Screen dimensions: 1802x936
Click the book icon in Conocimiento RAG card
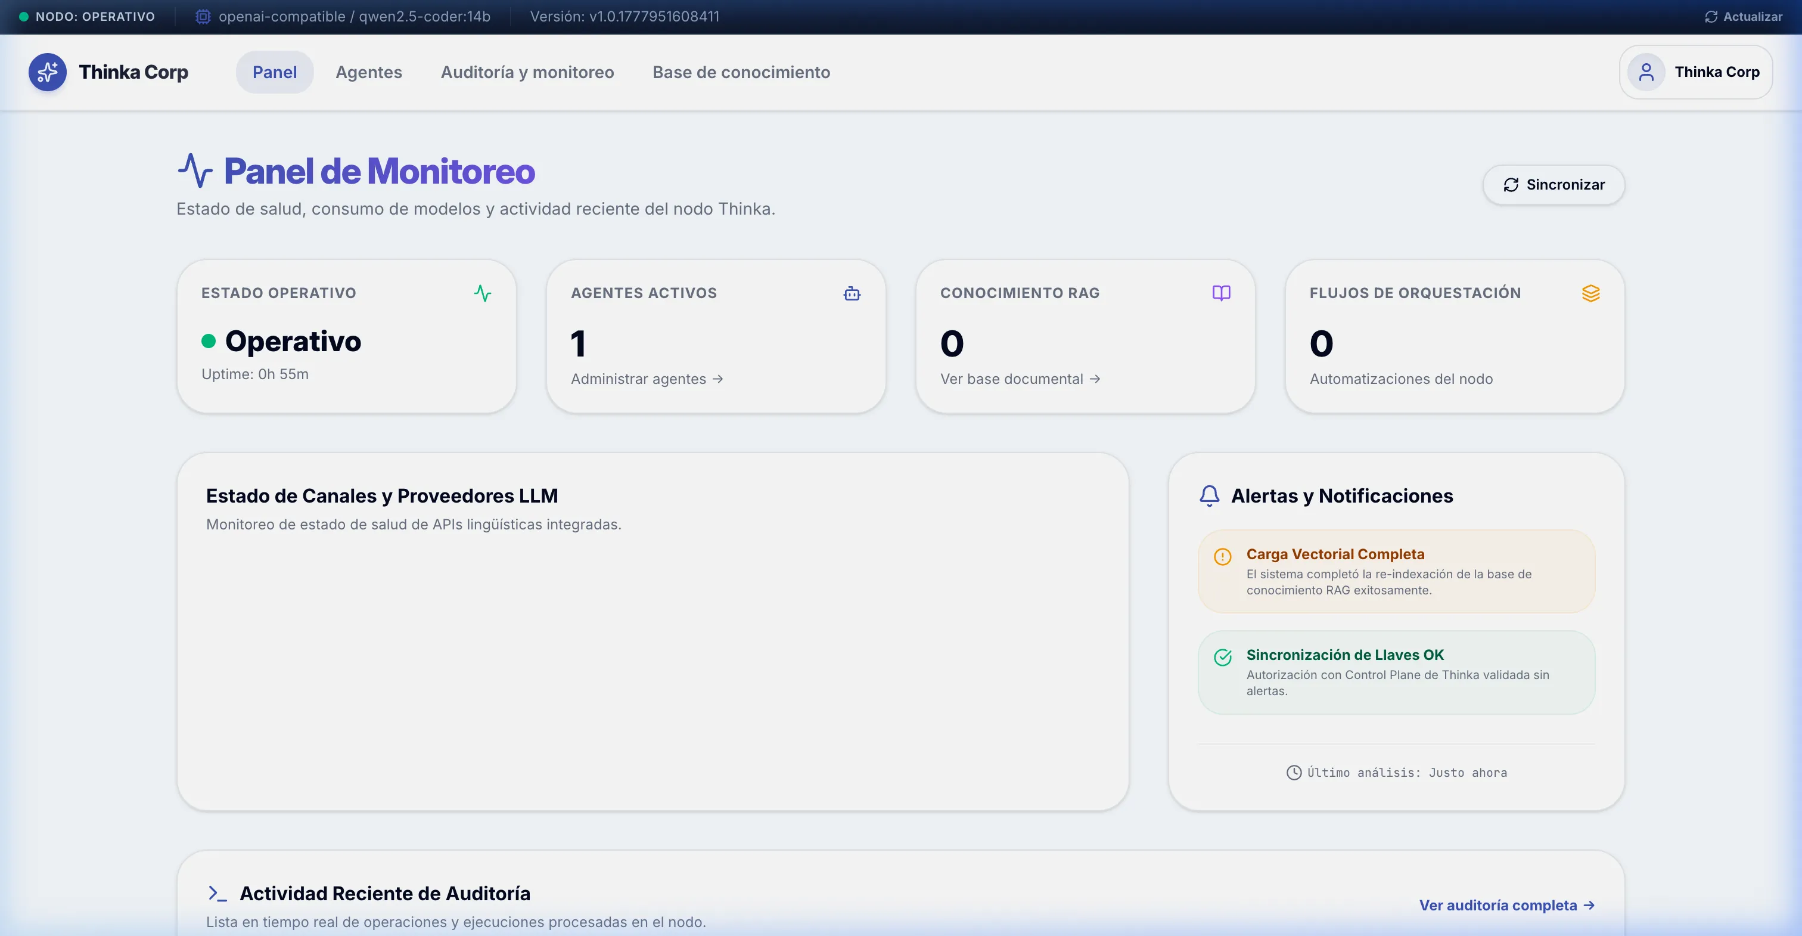1222,293
